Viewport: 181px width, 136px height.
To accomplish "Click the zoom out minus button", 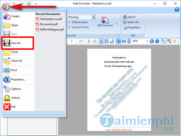I will point(157,41).
